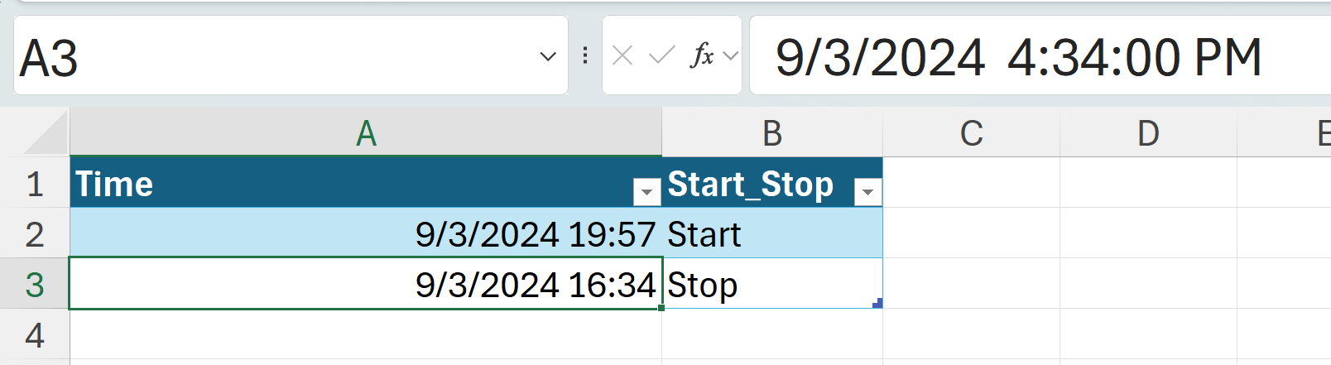Click the vertical dots handle beside Name Box
This screenshot has width=1331, height=365.
pyautogui.click(x=585, y=56)
